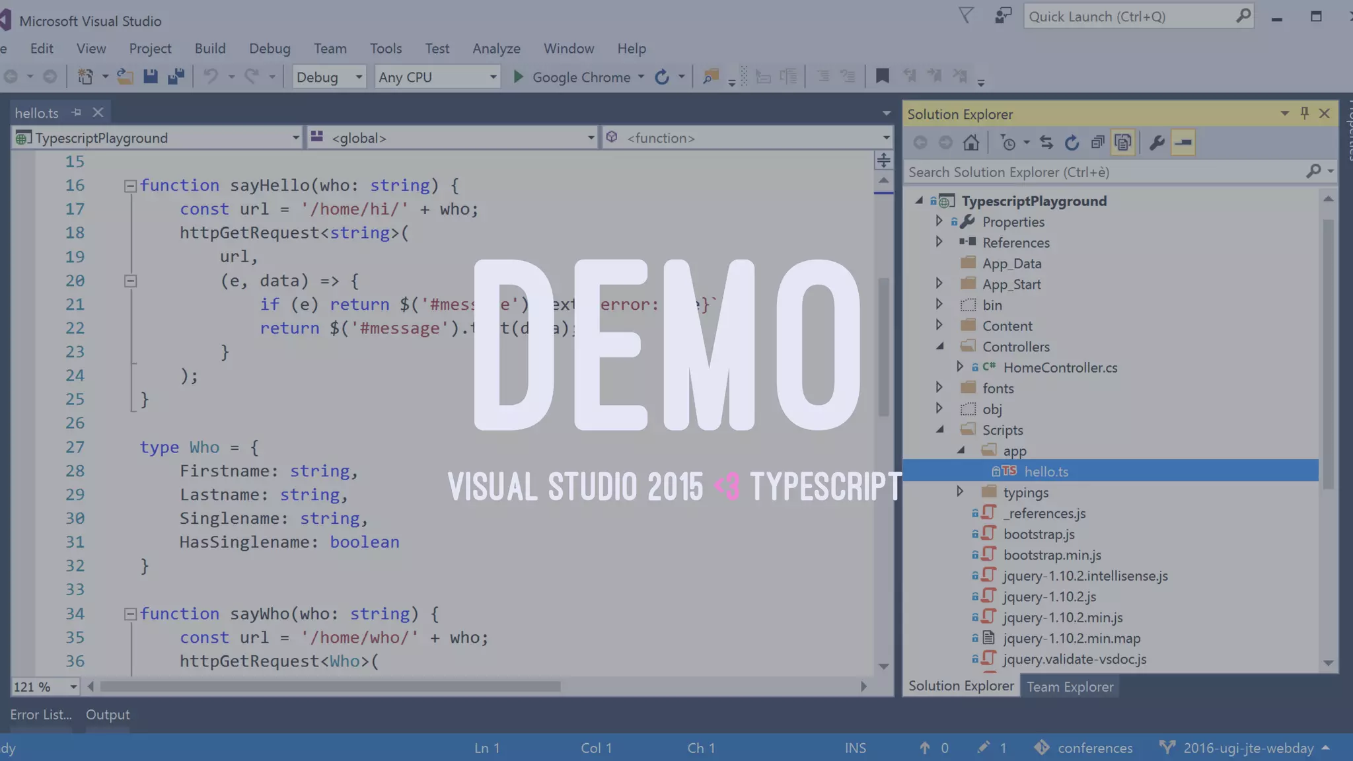Select jquery-1.10.2.min.map file
Image resolution: width=1353 pixels, height=761 pixels.
pyautogui.click(x=1072, y=638)
